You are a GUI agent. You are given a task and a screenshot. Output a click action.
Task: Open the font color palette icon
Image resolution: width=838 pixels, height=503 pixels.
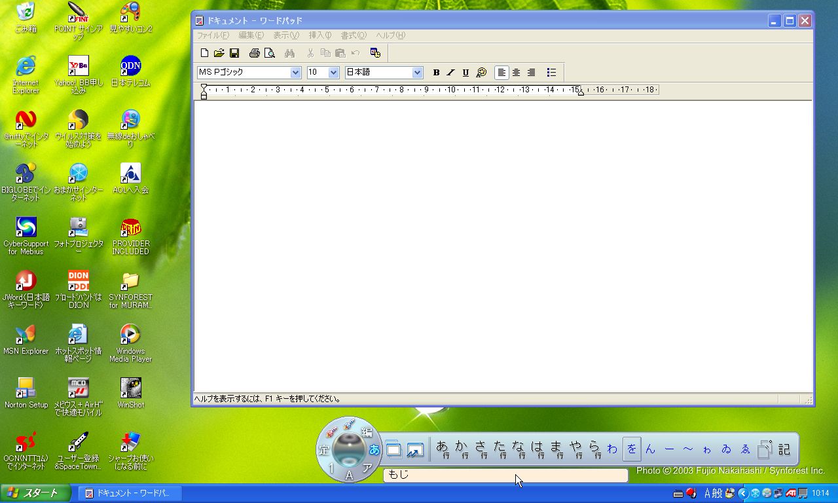(x=481, y=73)
